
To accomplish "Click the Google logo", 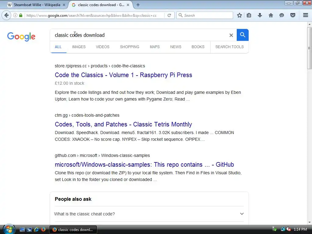I will coord(21,37).
